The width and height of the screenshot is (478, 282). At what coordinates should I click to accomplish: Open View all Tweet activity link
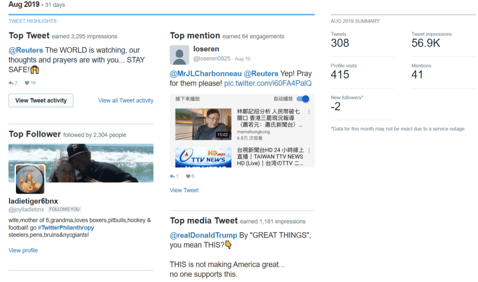tap(125, 101)
